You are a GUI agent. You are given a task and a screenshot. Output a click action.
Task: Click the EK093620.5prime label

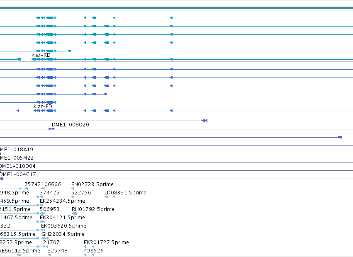click(63, 226)
